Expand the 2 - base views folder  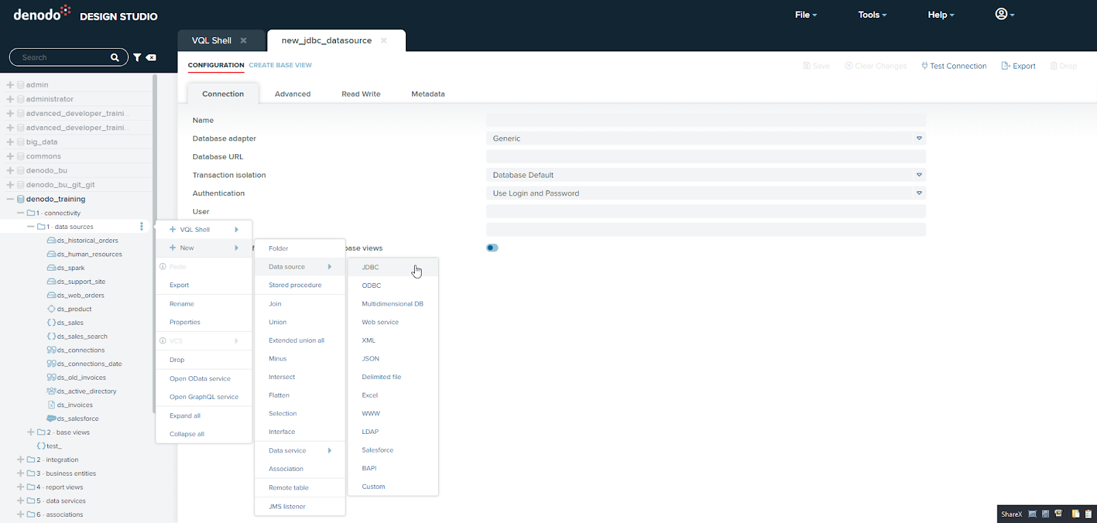[x=31, y=433]
